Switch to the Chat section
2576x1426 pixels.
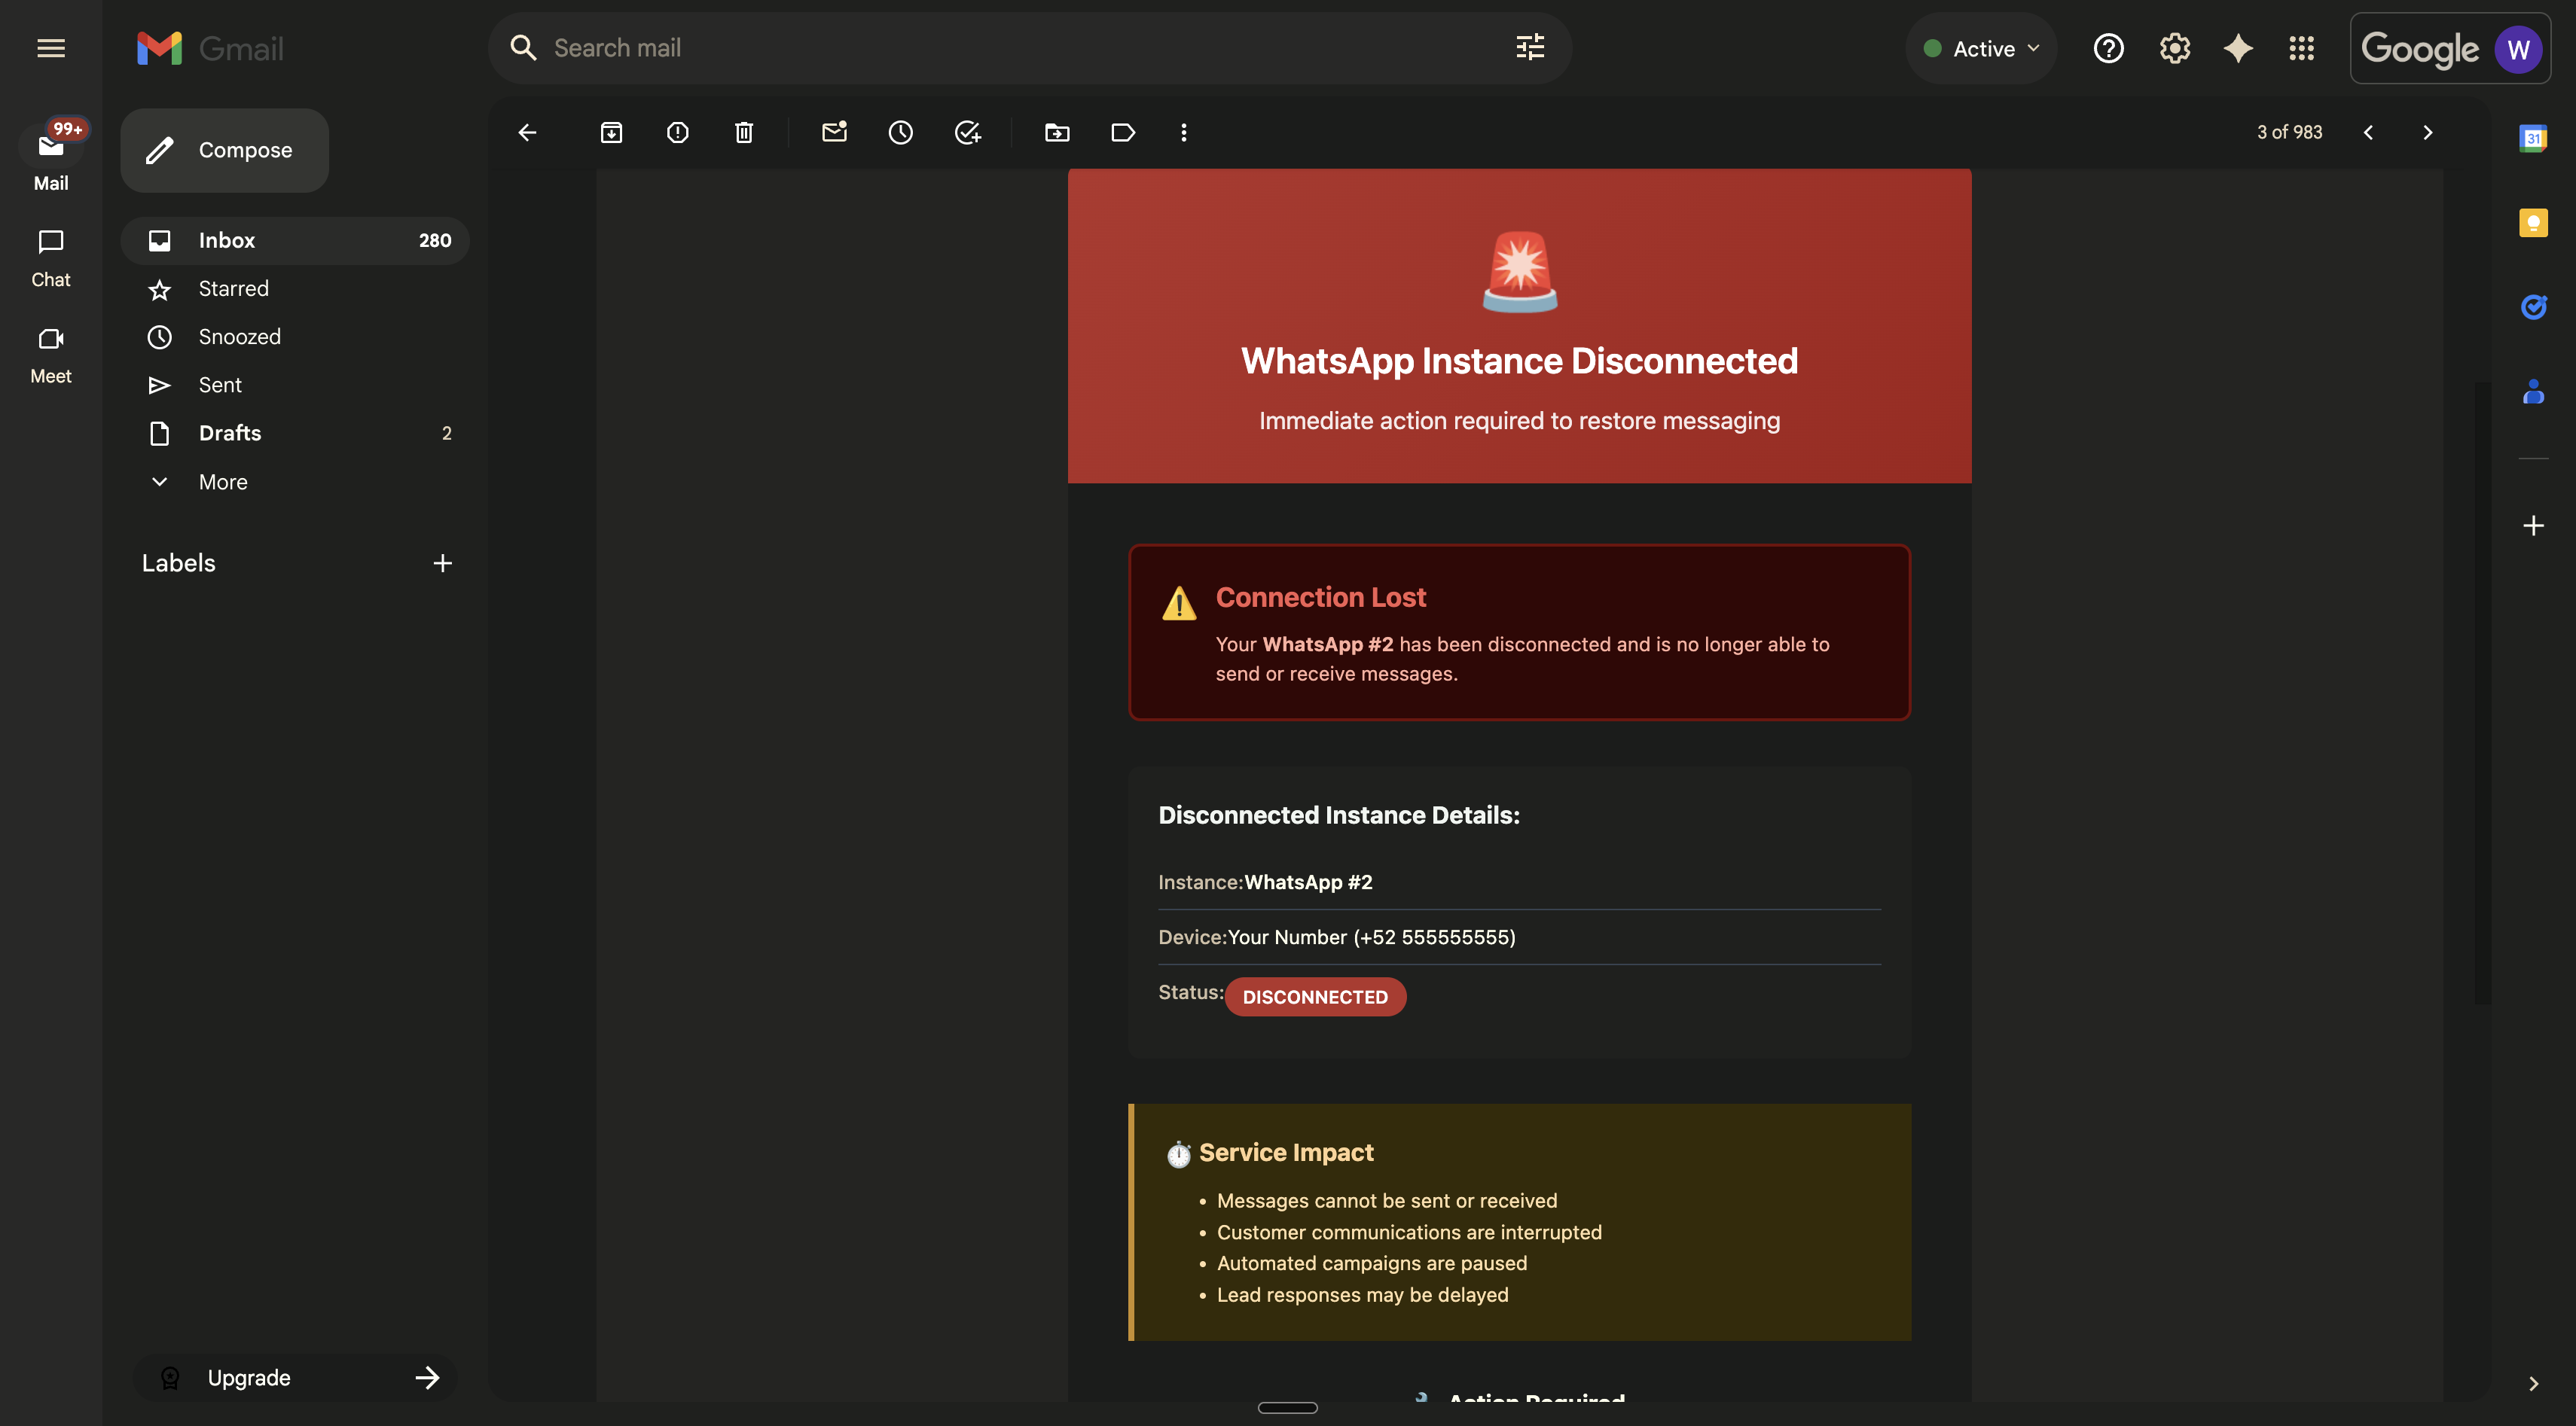(x=50, y=257)
